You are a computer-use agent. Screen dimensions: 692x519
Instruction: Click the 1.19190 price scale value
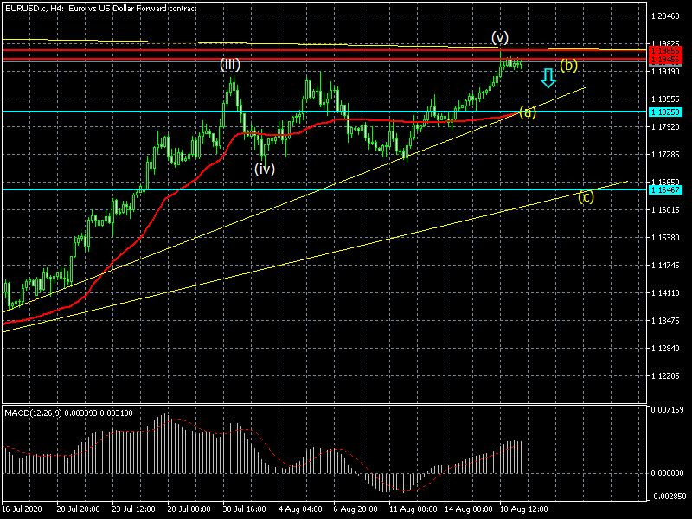tap(665, 72)
